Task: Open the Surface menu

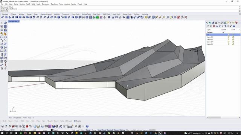Action: point(22,4)
